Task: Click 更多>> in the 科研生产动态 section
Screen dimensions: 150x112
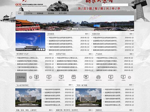Action: point(91,54)
